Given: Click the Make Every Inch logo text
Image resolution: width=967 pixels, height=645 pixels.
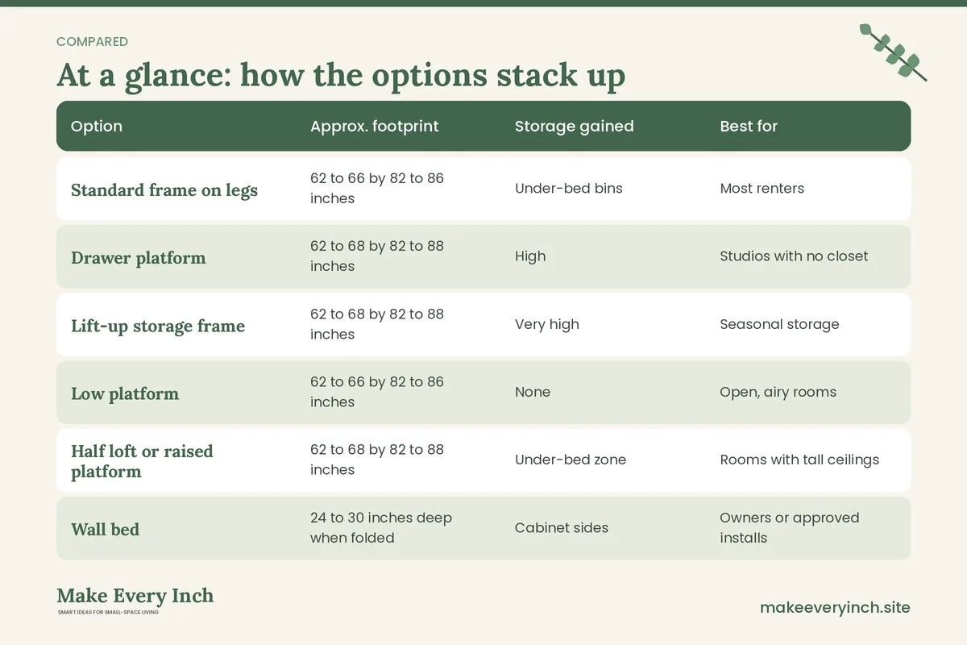Looking at the screenshot, I should (x=135, y=596).
